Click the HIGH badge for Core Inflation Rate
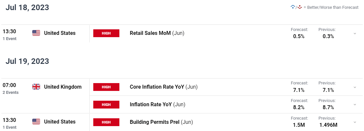This screenshot has height=131, width=364. click(106, 87)
